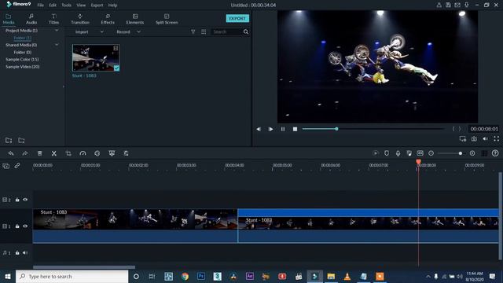The width and height of the screenshot is (503, 283).
Task: Undo the last edit in timeline toolbar
Action: 11,153
